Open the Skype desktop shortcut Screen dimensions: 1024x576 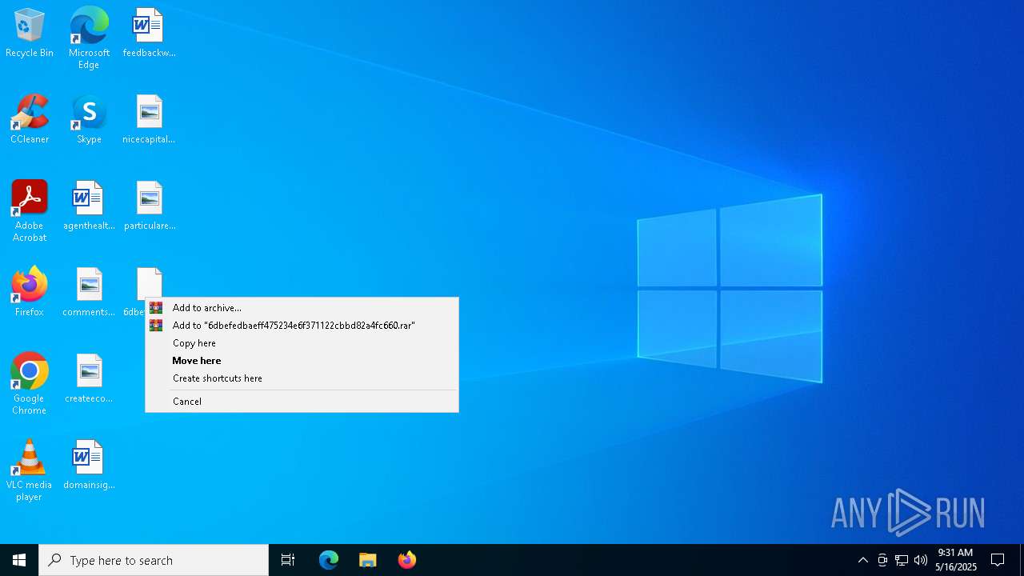pyautogui.click(x=89, y=120)
